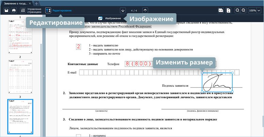Click the Save document icon

[6, 11]
